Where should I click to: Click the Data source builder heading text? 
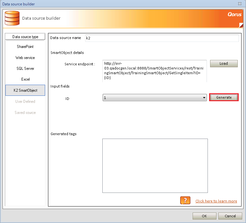tap(41, 18)
